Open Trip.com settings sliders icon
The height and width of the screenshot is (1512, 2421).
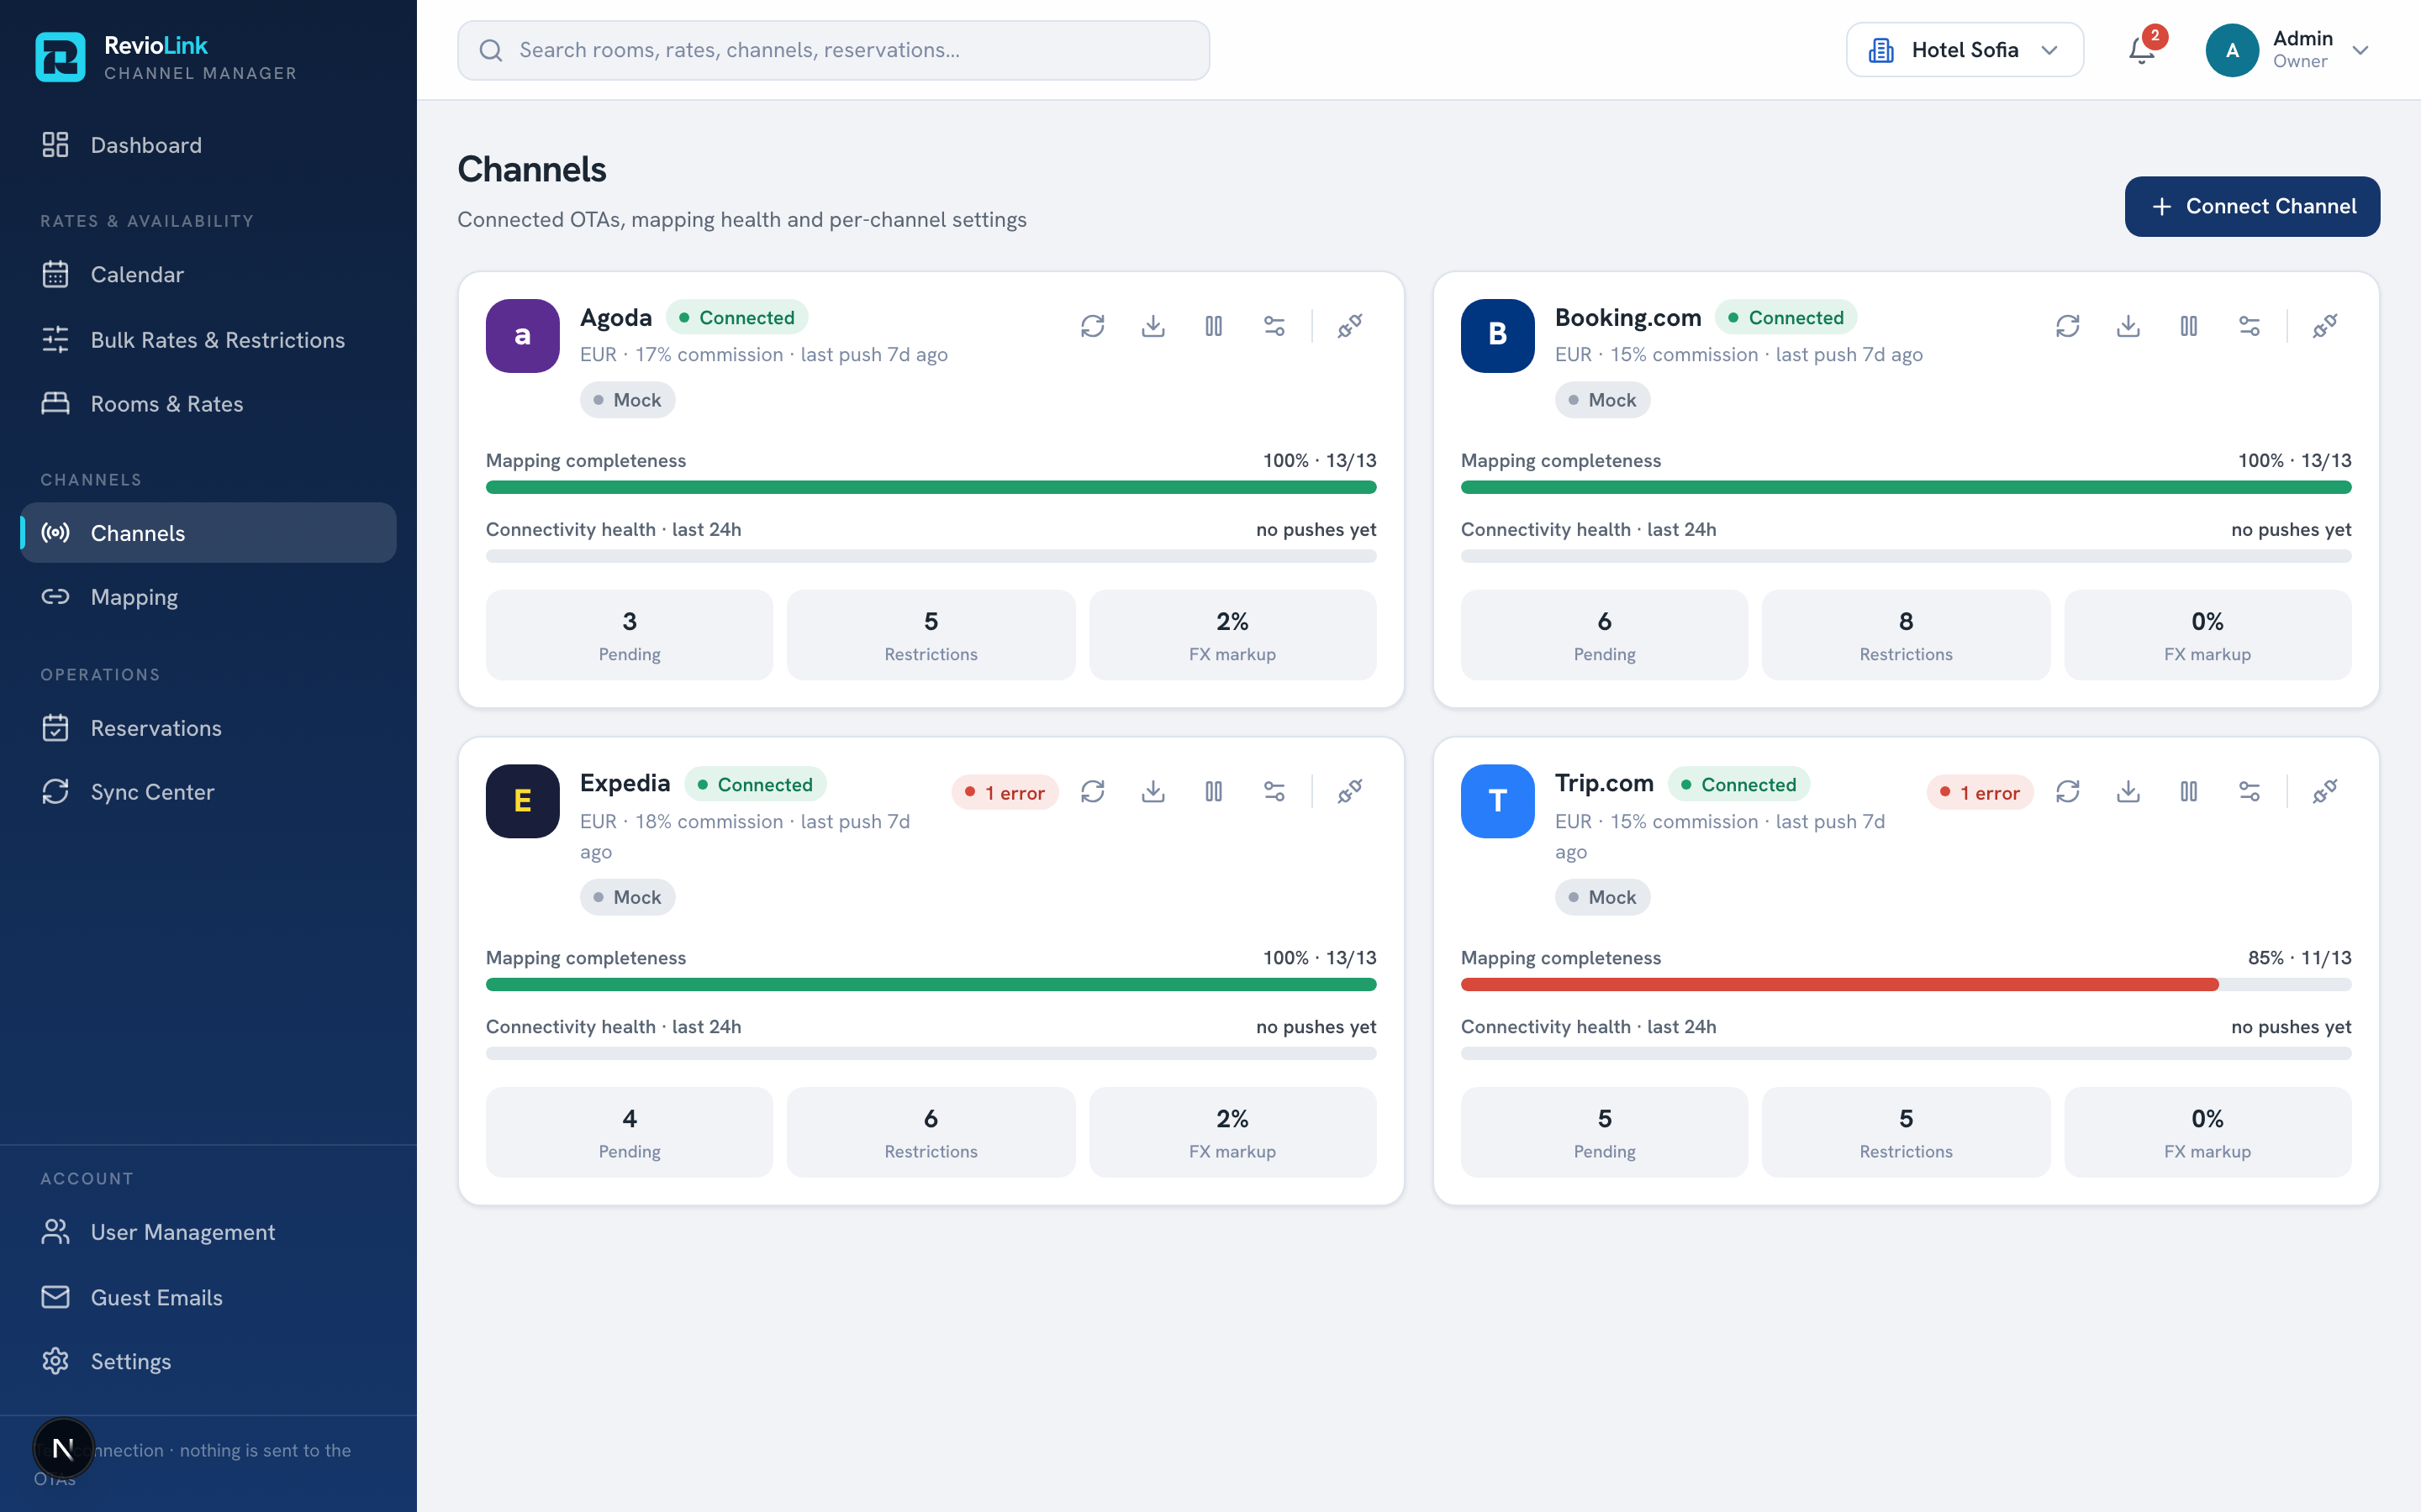pyautogui.click(x=2249, y=792)
